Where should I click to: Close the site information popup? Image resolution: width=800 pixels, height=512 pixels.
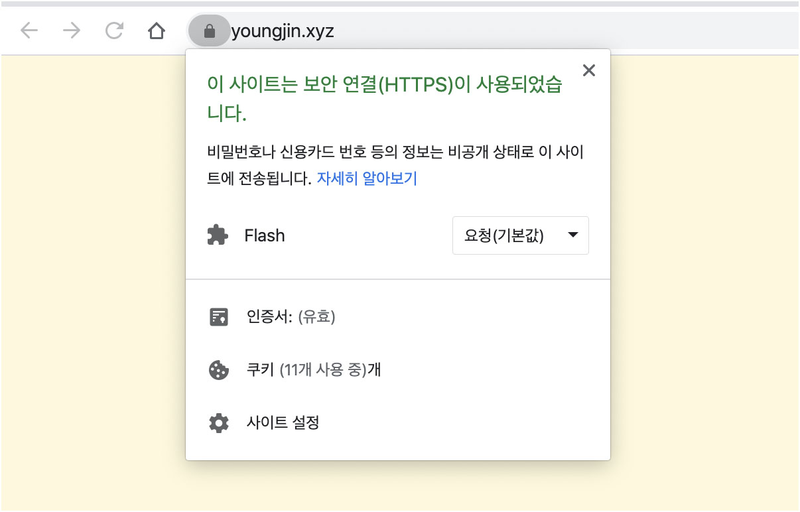588,70
